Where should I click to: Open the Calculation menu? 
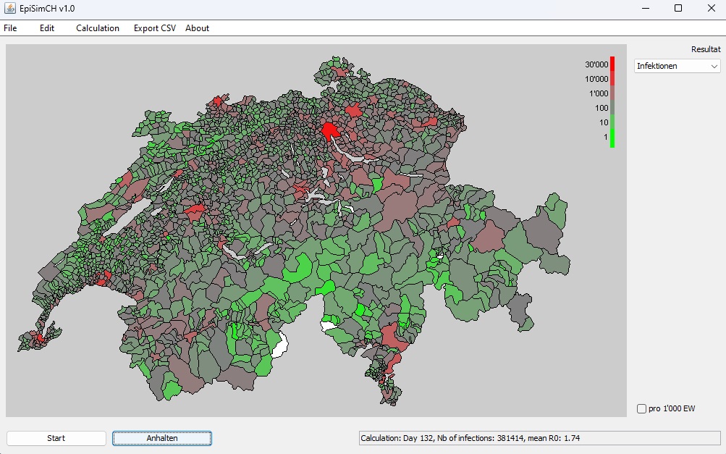(97, 28)
